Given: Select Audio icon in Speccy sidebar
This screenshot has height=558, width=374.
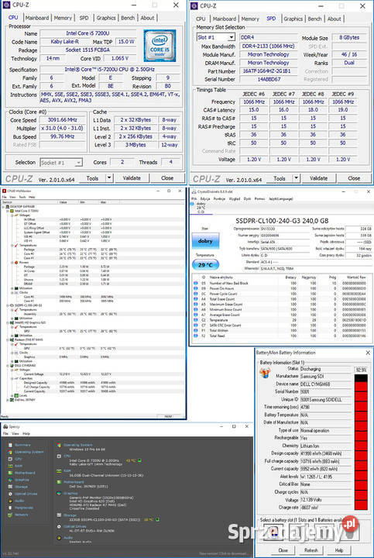Looking at the screenshot, I should click(x=10, y=501).
